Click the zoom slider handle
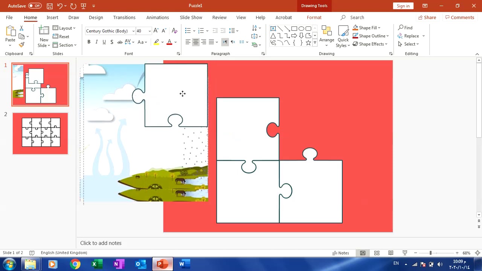This screenshot has width=482, height=271. tap(430, 253)
